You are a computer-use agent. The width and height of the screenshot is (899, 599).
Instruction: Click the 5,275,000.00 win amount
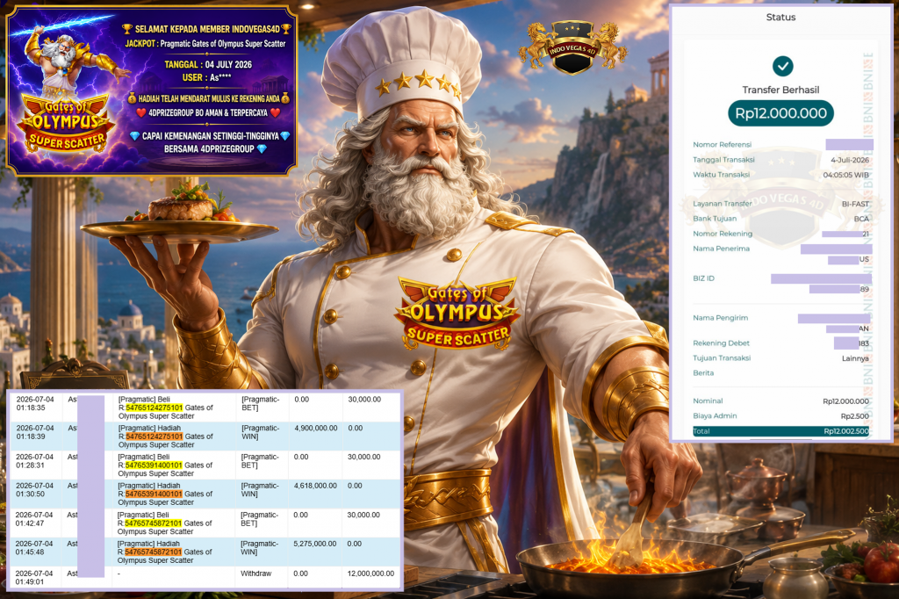(315, 544)
